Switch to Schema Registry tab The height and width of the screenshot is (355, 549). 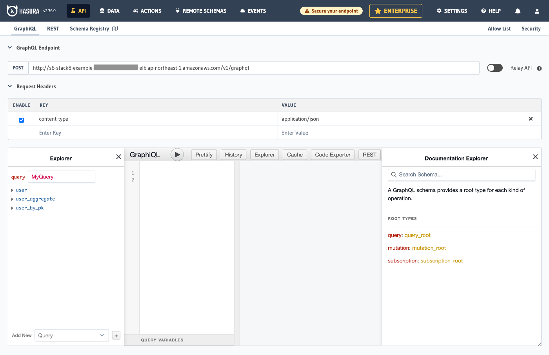(89, 29)
